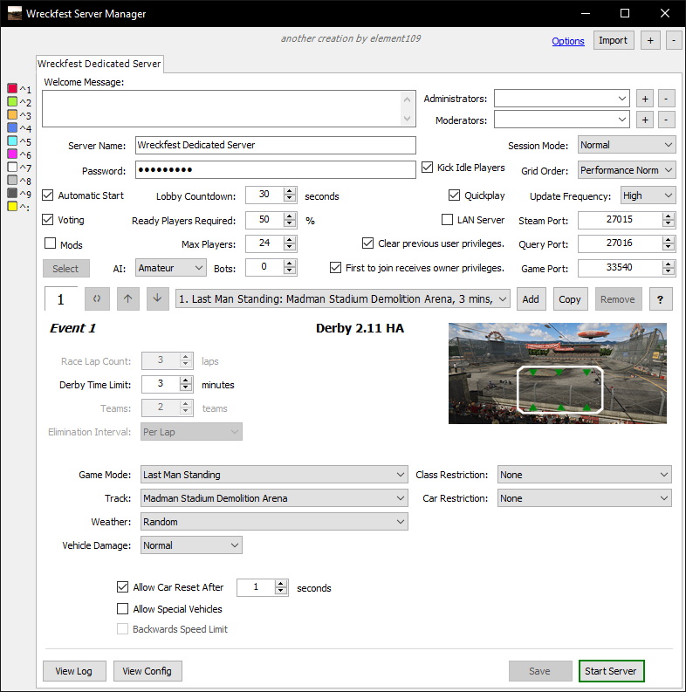Move event down with arrow button
686x692 pixels.
(158, 298)
